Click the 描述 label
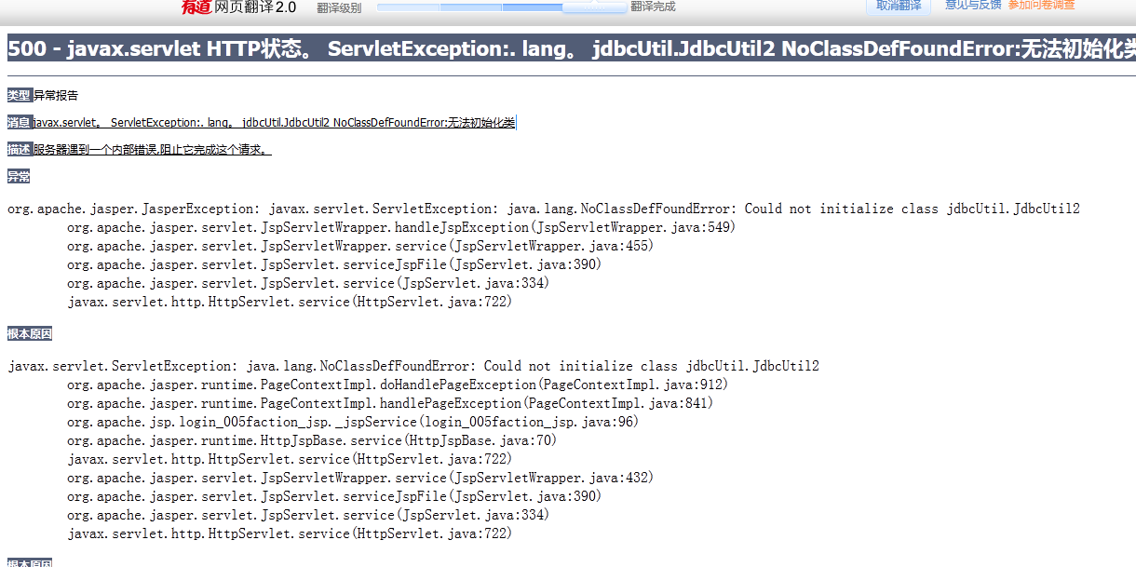1136x567 pixels. [19, 149]
